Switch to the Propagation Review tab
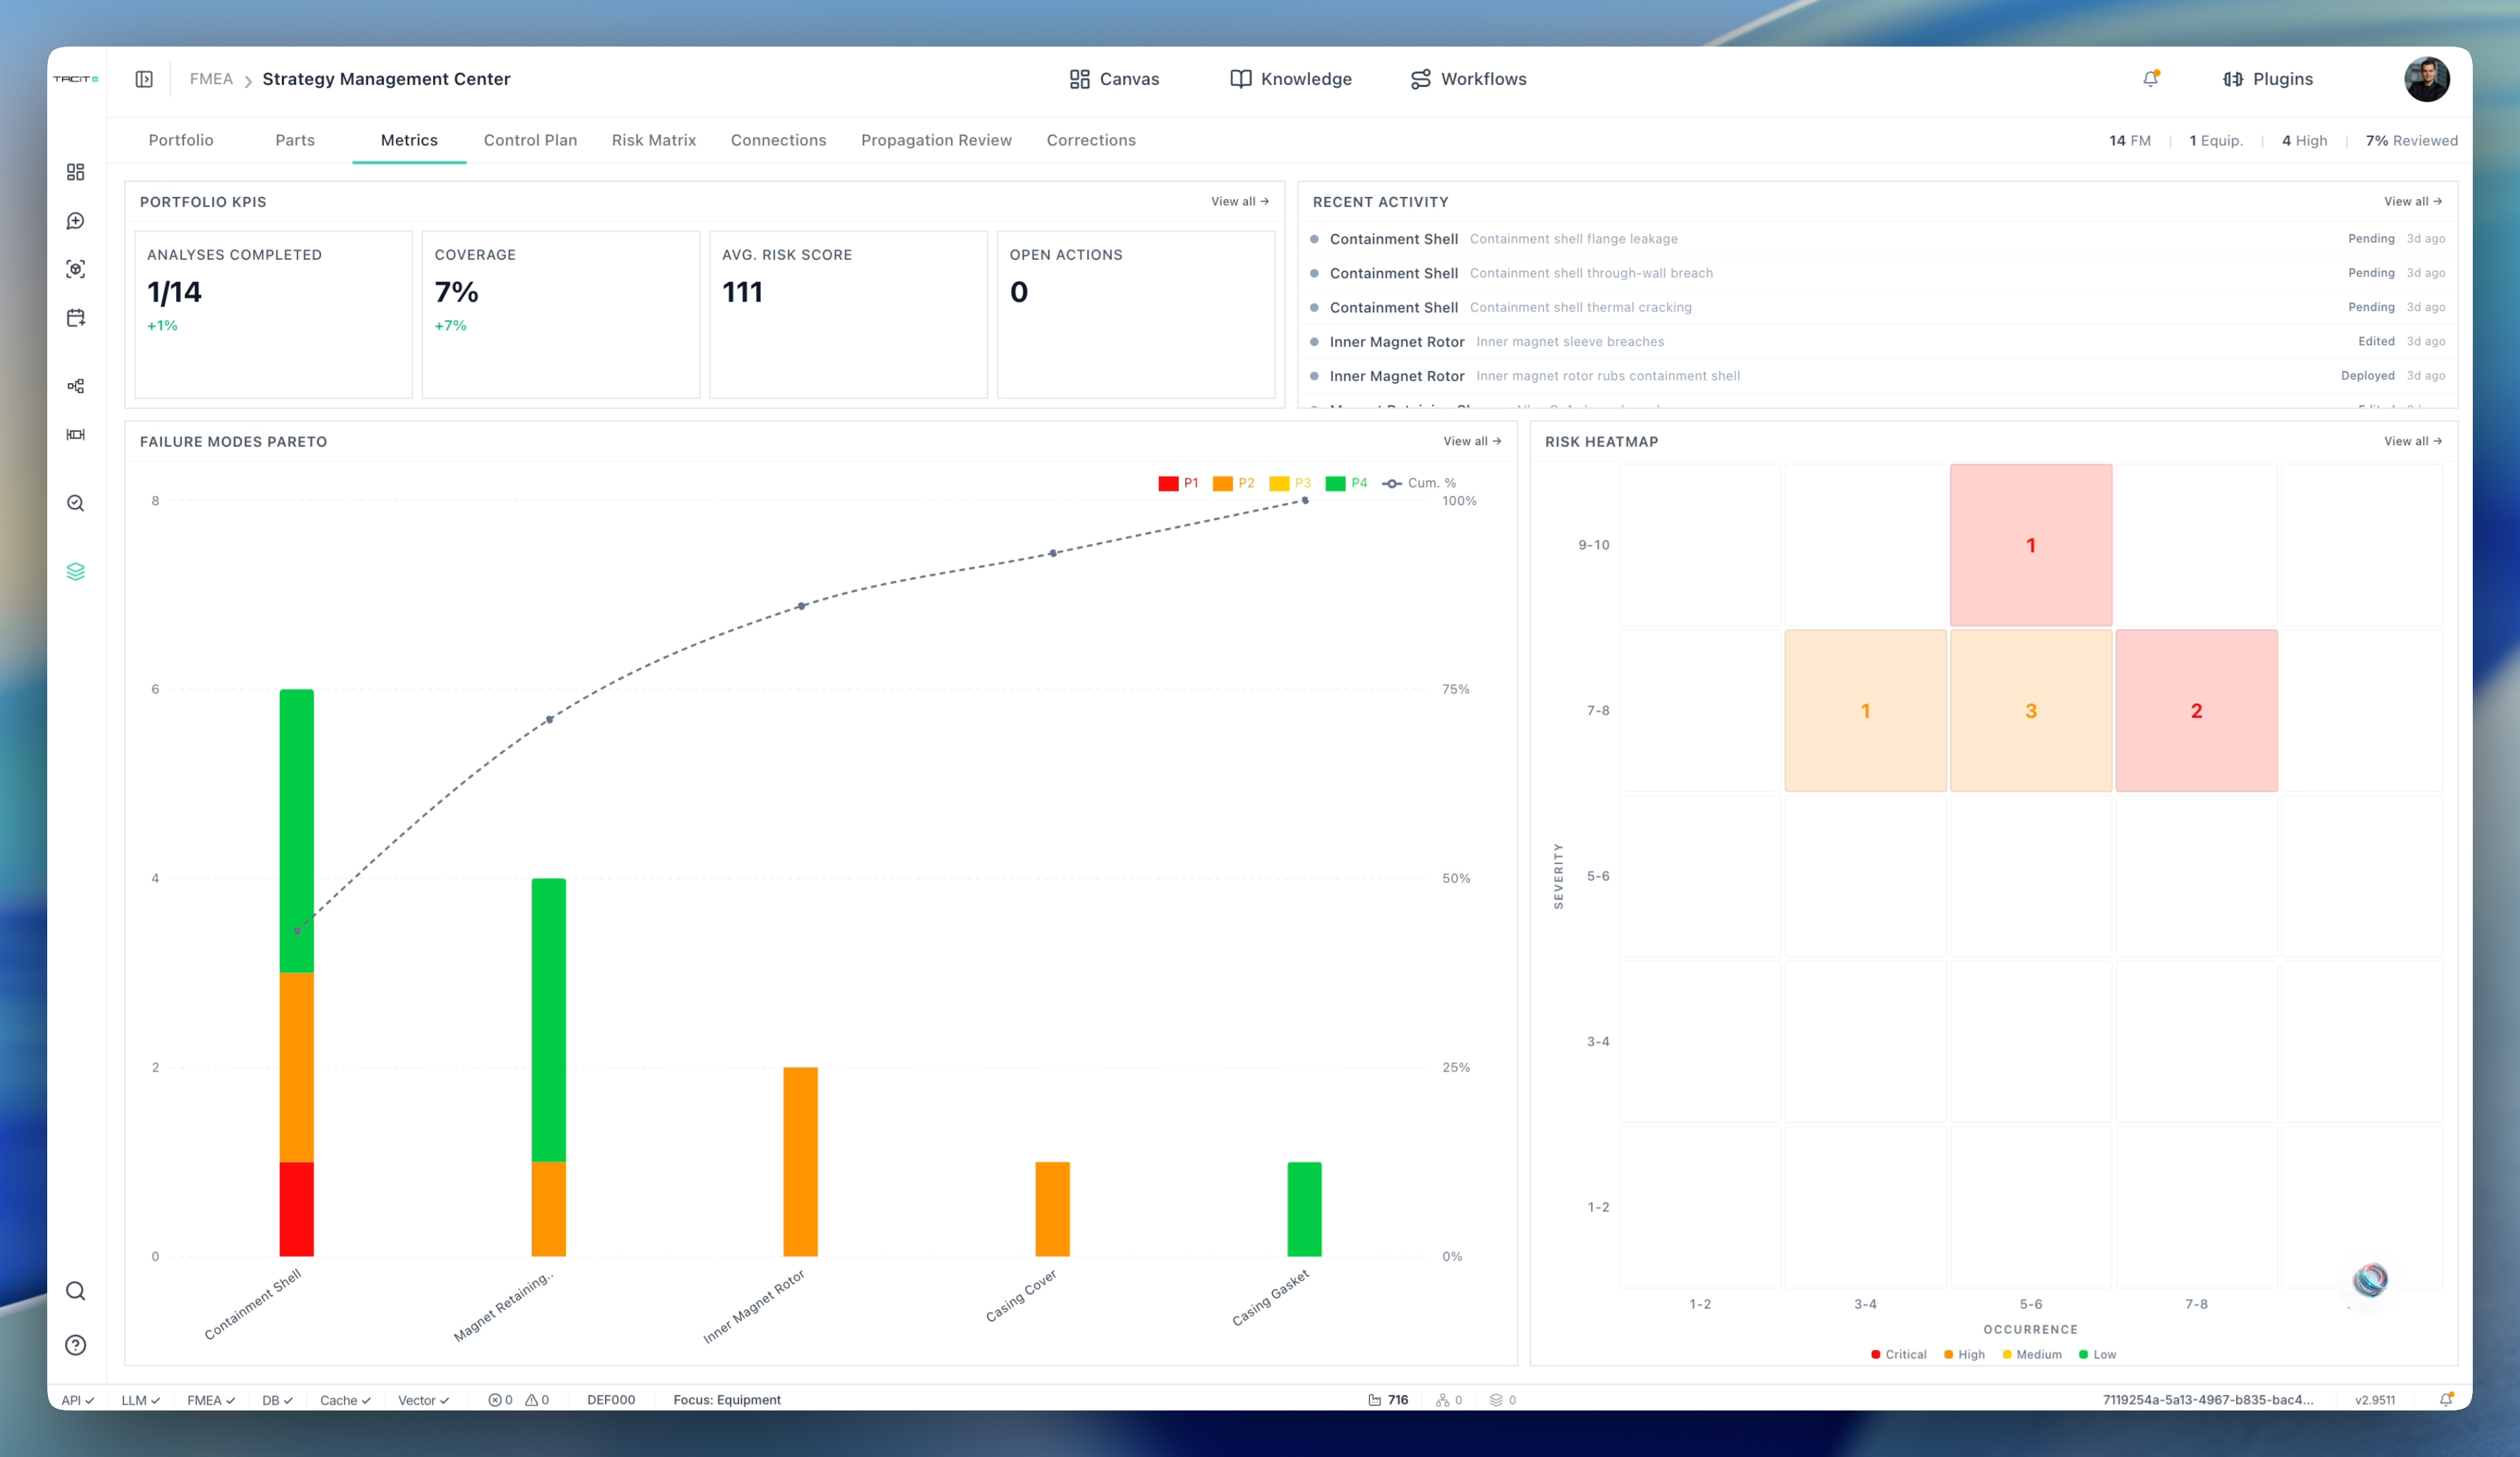 point(936,140)
